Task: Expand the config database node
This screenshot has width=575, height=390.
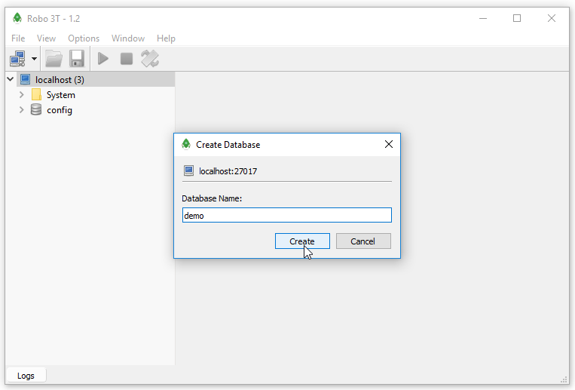Action: point(22,110)
